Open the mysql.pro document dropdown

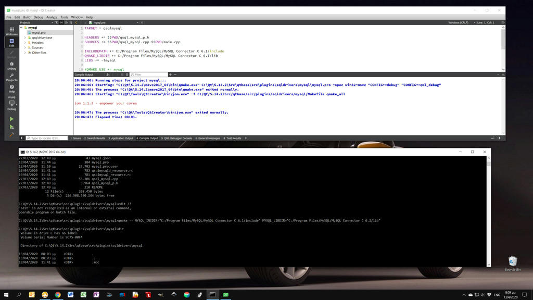tap(137, 22)
